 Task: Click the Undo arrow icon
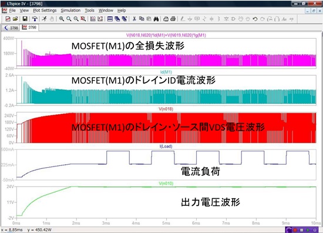click(255, 19)
